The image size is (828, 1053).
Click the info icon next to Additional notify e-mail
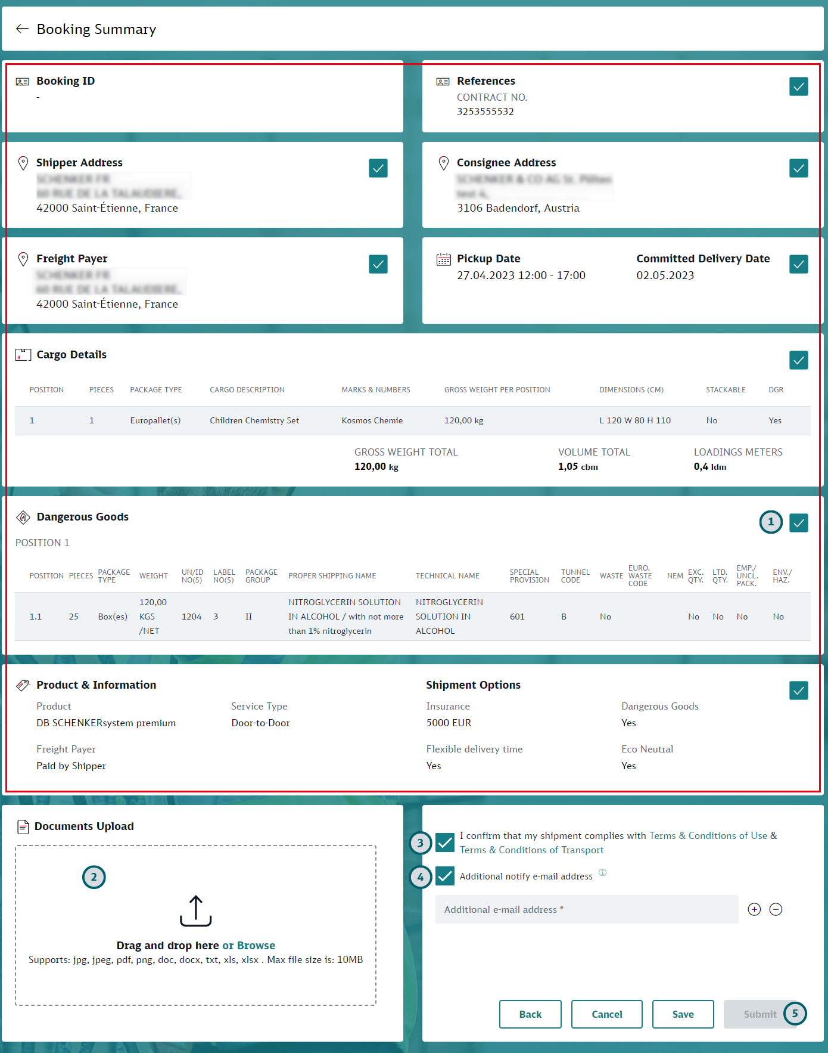[602, 872]
